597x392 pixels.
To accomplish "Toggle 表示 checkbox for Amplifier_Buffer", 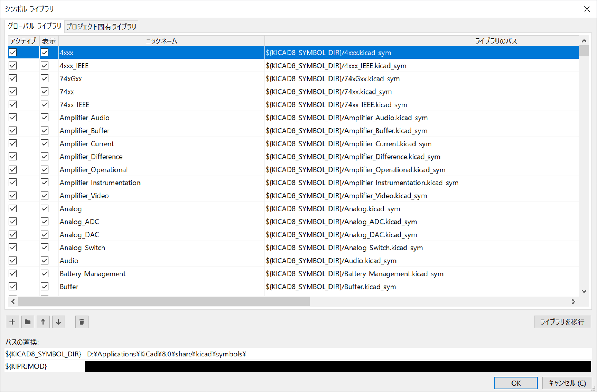I will pyautogui.click(x=45, y=130).
